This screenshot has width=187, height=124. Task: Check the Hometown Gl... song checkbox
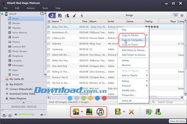49,32
